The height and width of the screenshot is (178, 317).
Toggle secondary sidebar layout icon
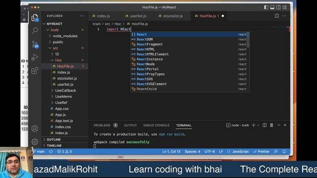pyautogui.click(x=278, y=7)
